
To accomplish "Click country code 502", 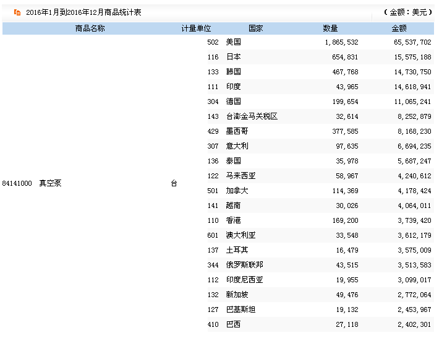I will tap(213, 42).
